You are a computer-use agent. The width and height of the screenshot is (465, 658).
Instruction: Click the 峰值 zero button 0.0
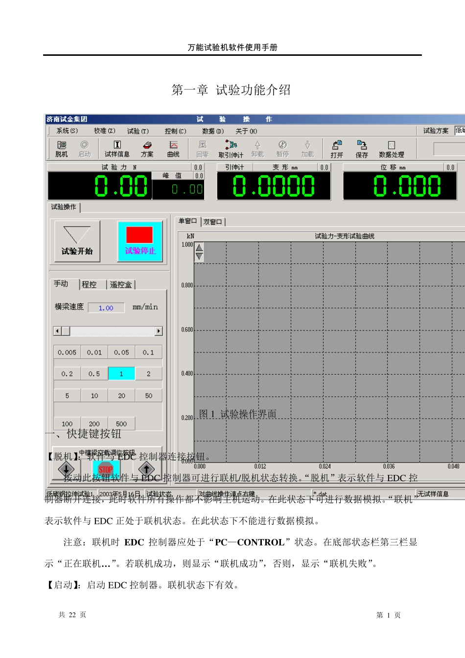tap(199, 176)
